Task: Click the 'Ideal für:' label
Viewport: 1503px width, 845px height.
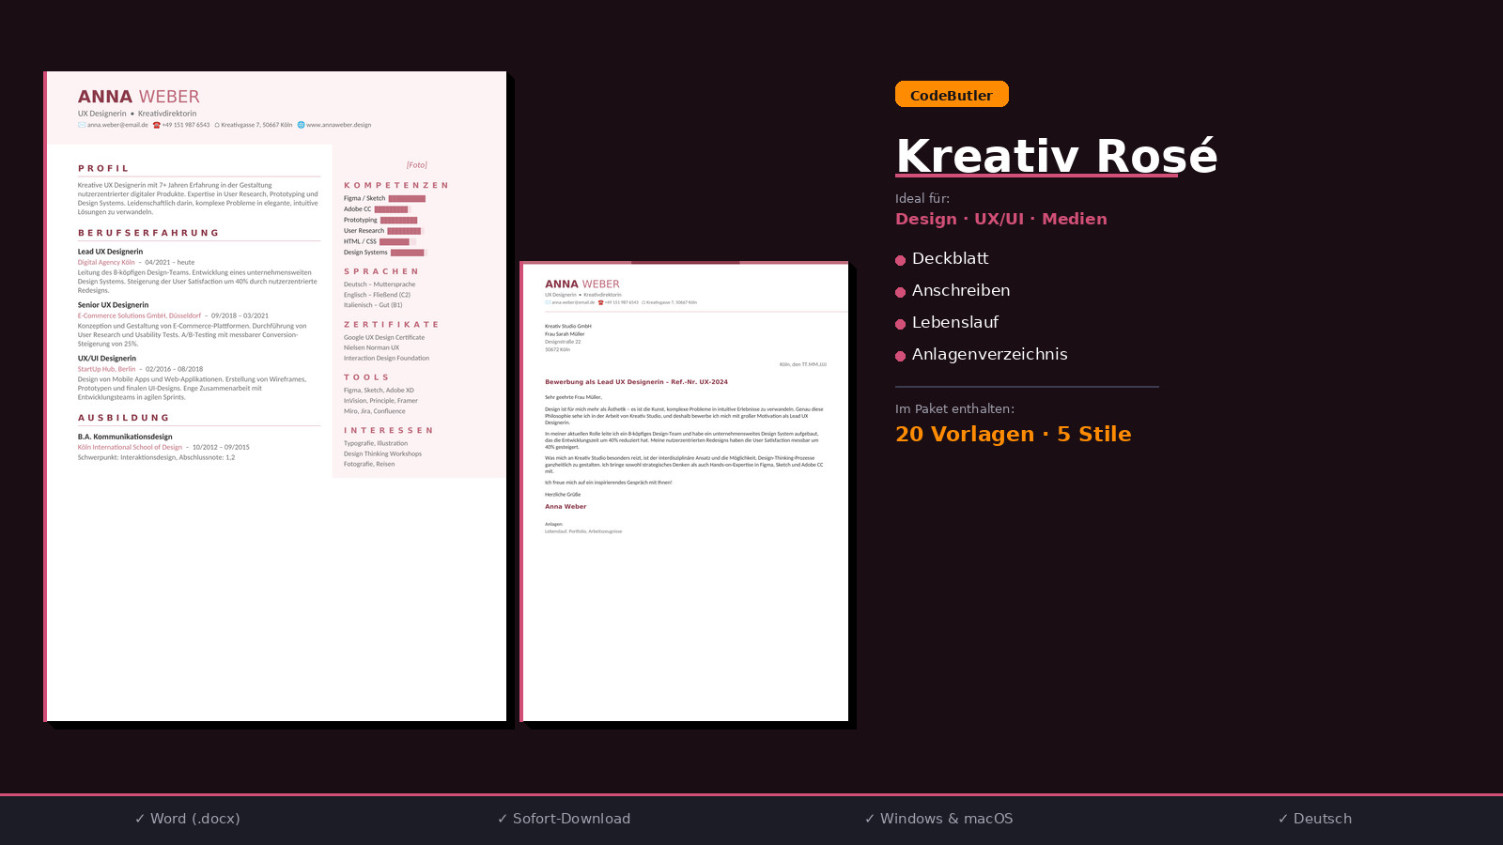Action: coord(922,198)
